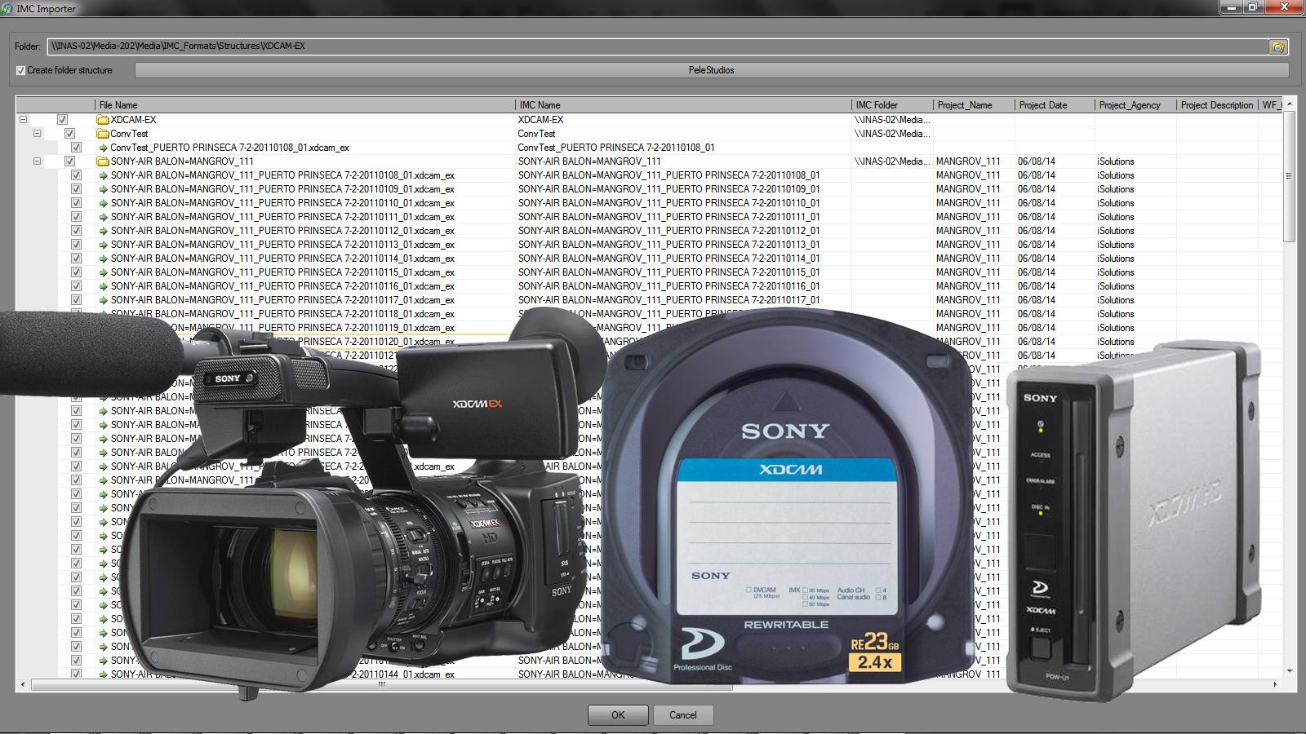This screenshot has width=1306, height=734.
Task: Toggle Create folder structure checkbox
Action: pos(21,70)
